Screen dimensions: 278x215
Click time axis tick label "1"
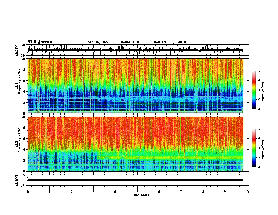49,192
